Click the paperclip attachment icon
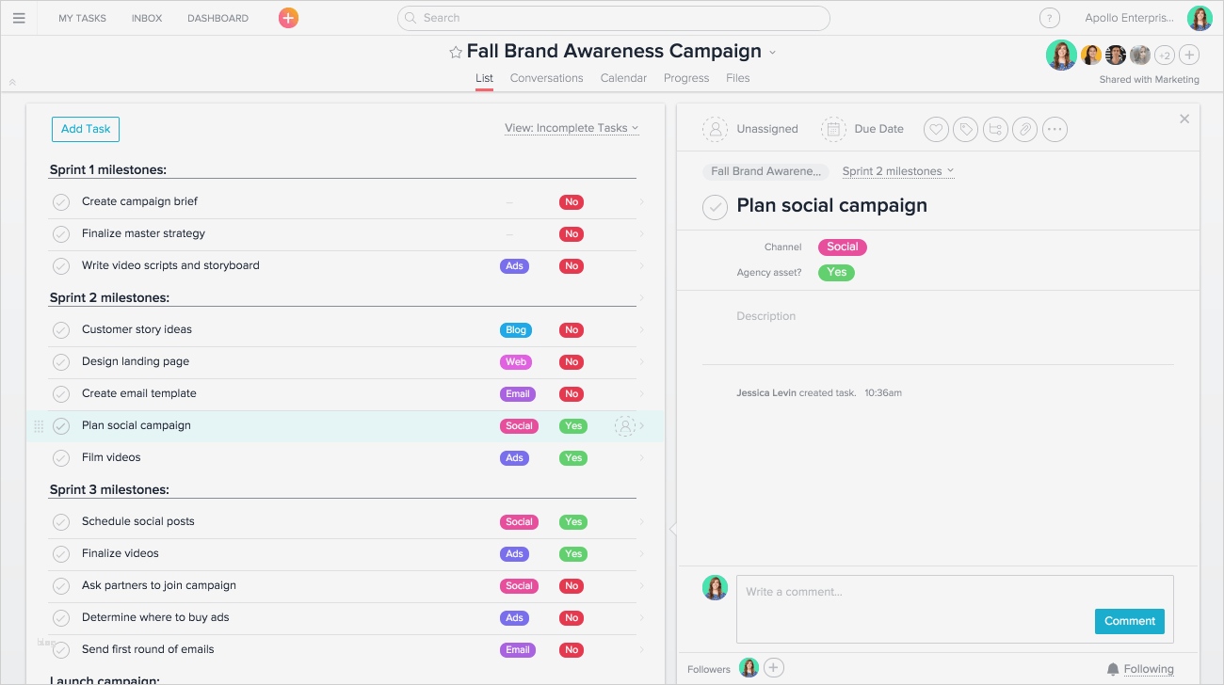This screenshot has width=1224, height=685. pos(1025,130)
